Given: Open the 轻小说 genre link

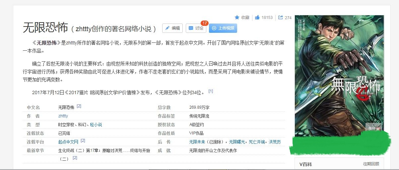Looking at the screenshot, I should pyautogui.click(x=96, y=125).
